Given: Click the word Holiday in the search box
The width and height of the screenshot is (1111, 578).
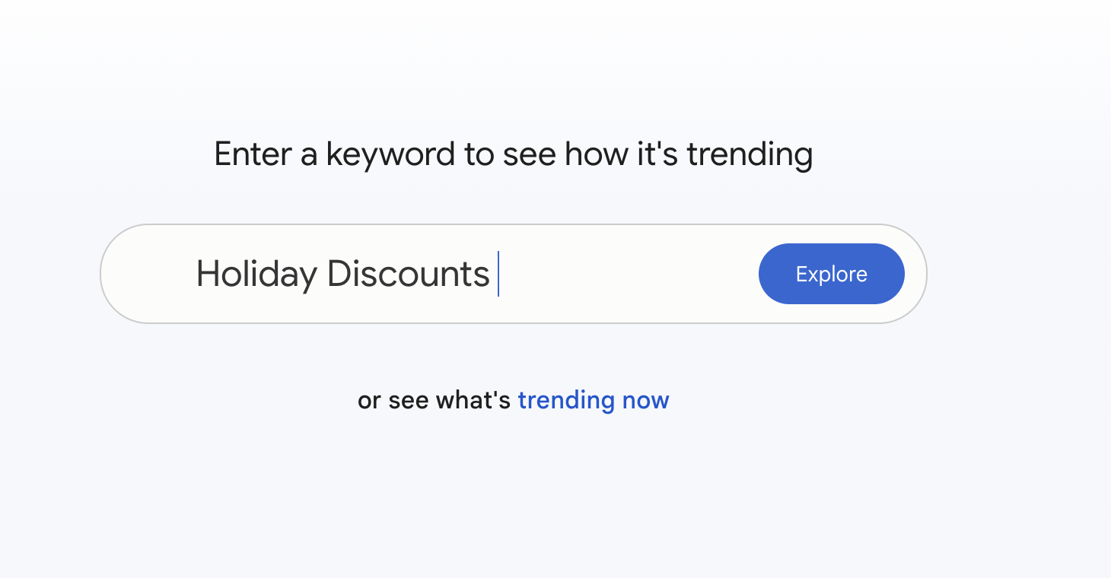Looking at the screenshot, I should coord(256,274).
